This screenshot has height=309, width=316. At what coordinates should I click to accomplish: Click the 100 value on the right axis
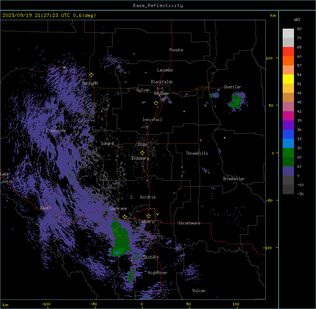click(x=269, y=58)
